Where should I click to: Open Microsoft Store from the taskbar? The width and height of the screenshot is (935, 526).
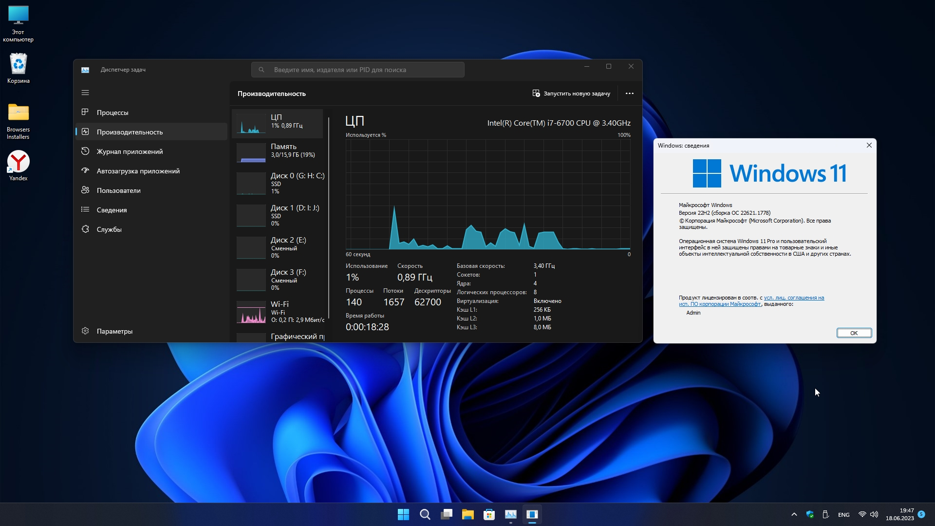pyautogui.click(x=489, y=514)
